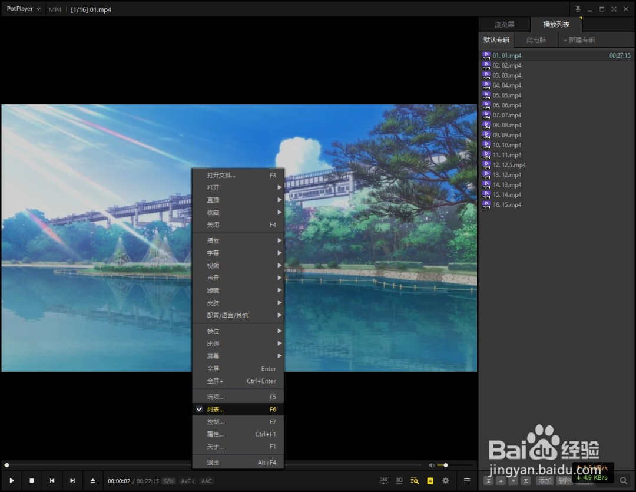Select 12. 12.5.mp4 in the playlist

[x=556, y=165]
